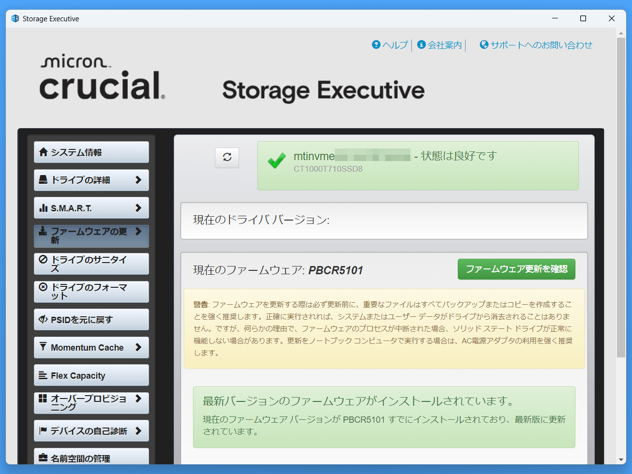This screenshot has height=474, width=632.
Task: Click the ban icon on ドライブのサニタイズ
Action: click(43, 259)
